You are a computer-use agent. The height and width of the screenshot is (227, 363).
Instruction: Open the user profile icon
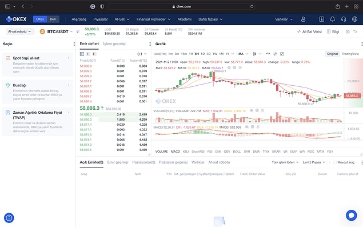pos(303,19)
